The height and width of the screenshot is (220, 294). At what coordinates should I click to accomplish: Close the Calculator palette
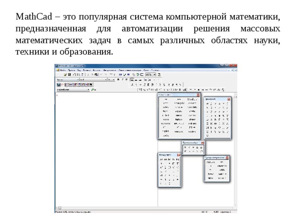[179, 155]
